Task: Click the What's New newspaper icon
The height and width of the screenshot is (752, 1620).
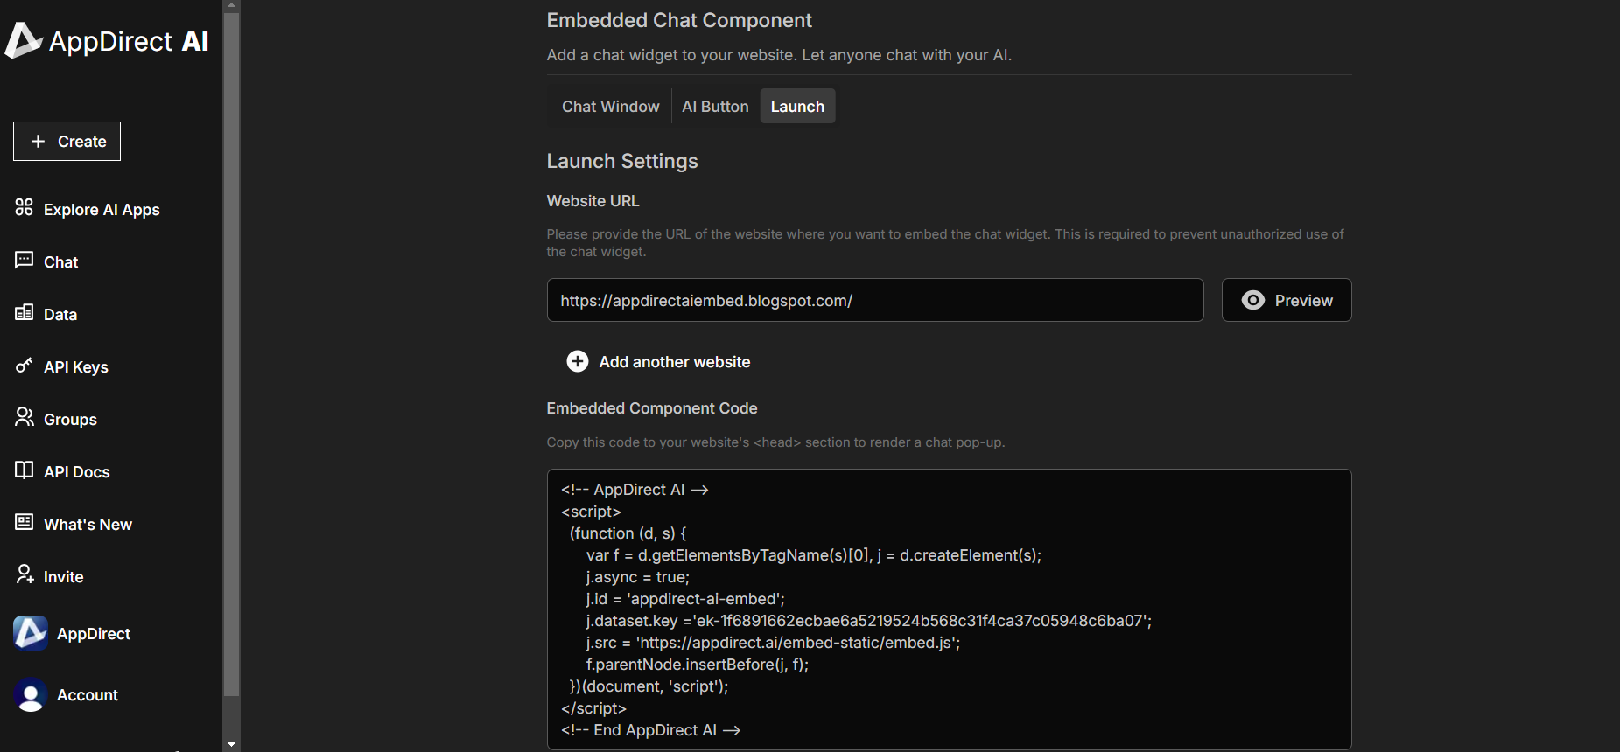Action: click(25, 522)
